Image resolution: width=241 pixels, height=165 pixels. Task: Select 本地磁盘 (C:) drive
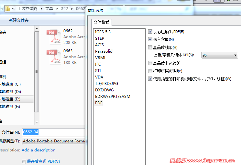(x=10, y=84)
